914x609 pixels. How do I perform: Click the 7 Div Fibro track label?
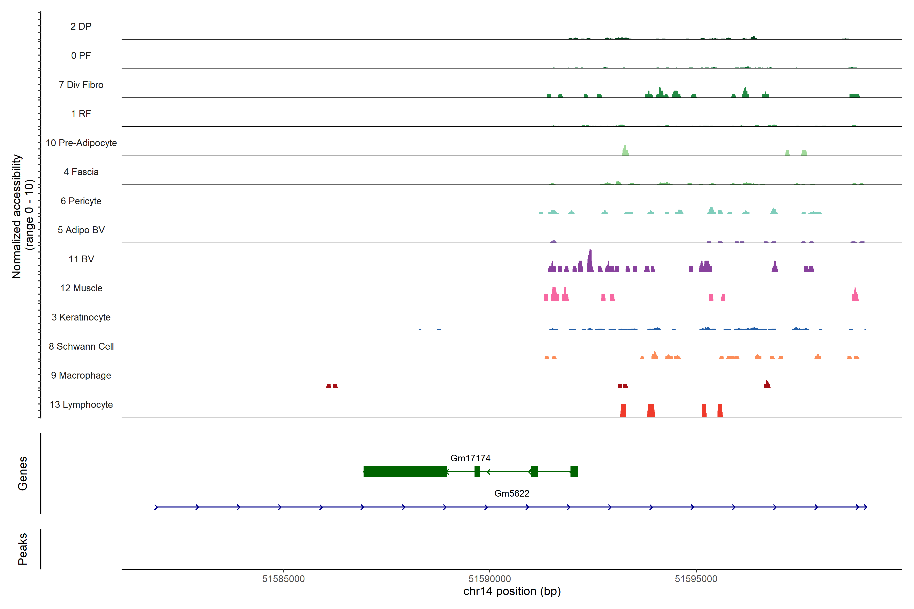pyautogui.click(x=81, y=85)
